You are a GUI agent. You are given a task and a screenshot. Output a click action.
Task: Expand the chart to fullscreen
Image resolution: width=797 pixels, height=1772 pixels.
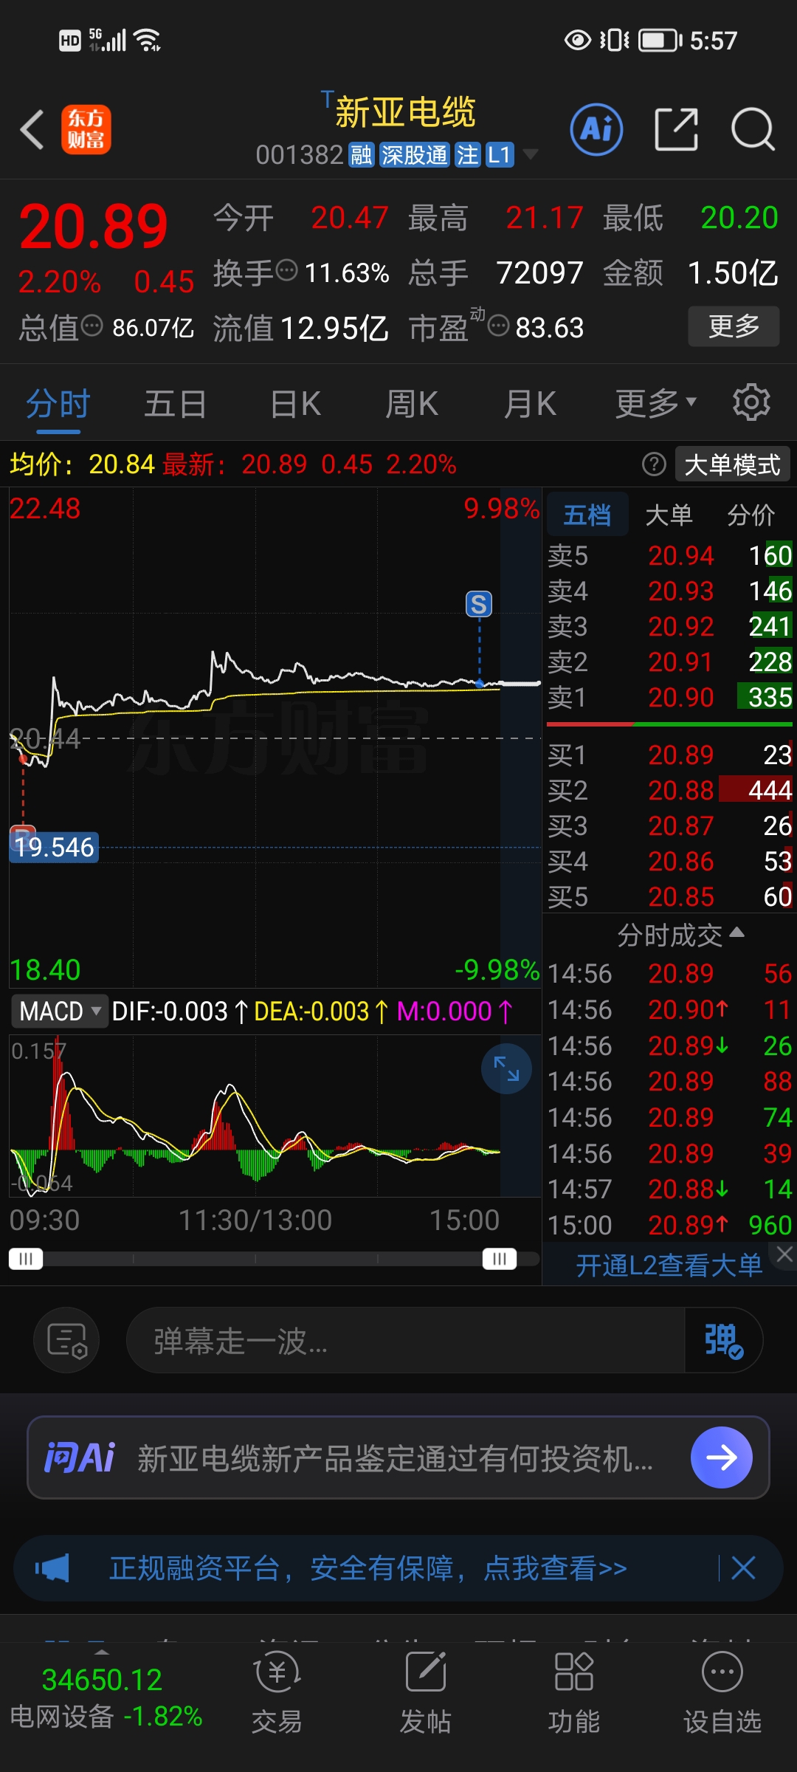click(506, 1068)
